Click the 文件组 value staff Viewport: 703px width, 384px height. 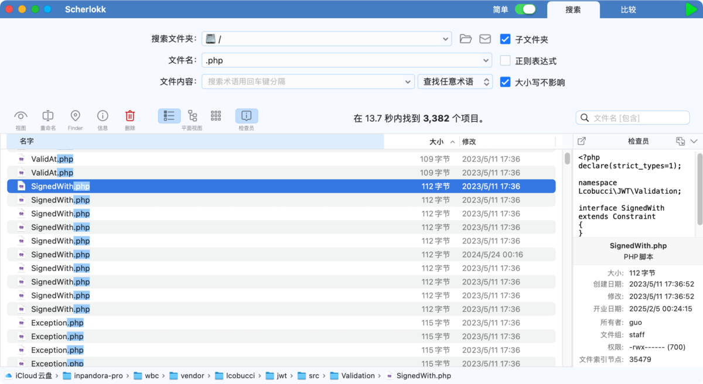pos(637,335)
